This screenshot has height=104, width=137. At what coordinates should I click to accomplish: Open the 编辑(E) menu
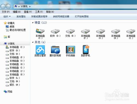coord(17,12)
